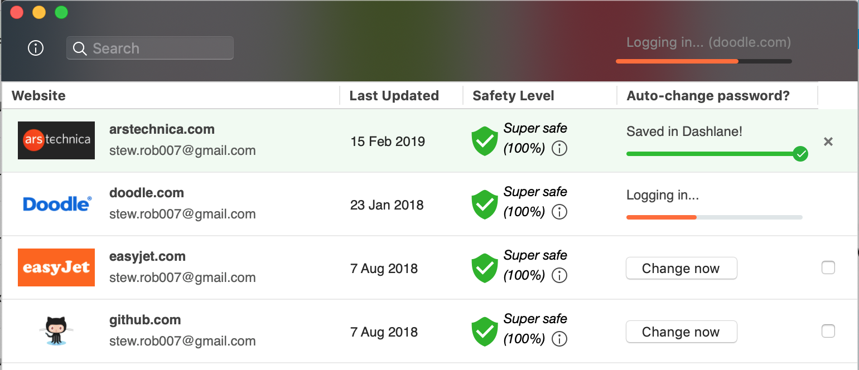Tick the checkbox for easyjet.com
This screenshot has width=859, height=370.
click(828, 268)
